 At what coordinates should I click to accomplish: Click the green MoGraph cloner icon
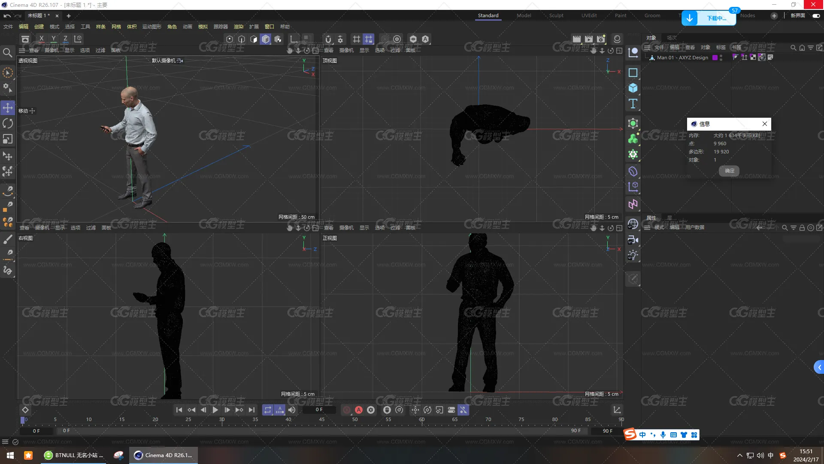633,139
